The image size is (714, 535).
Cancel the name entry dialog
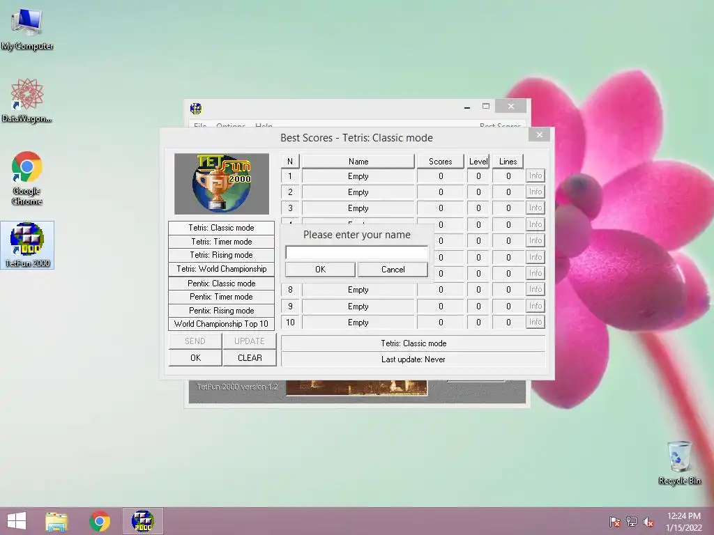(x=393, y=270)
